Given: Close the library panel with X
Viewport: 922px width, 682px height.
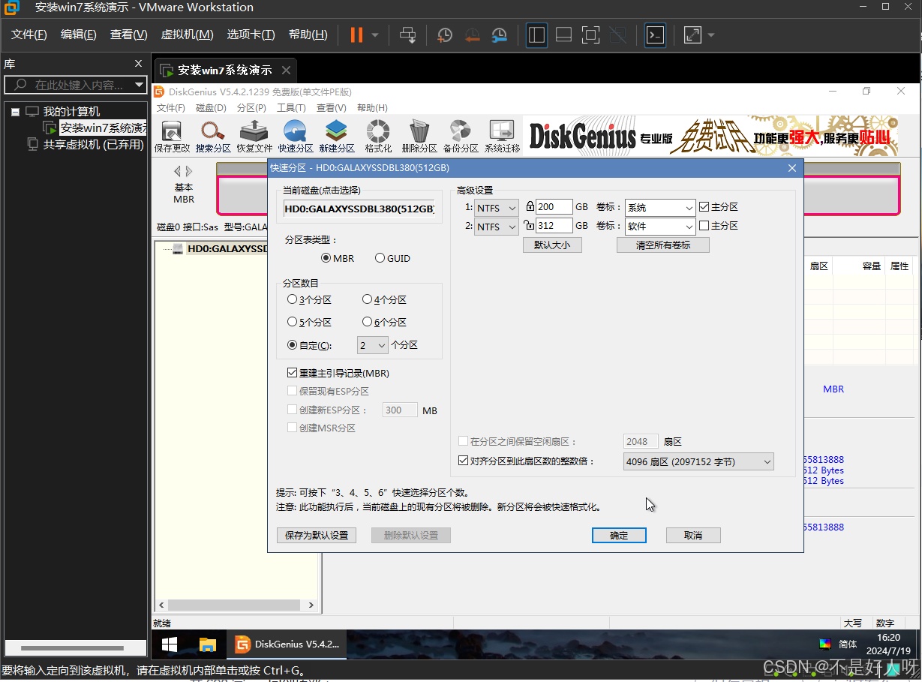Looking at the screenshot, I should 138,64.
